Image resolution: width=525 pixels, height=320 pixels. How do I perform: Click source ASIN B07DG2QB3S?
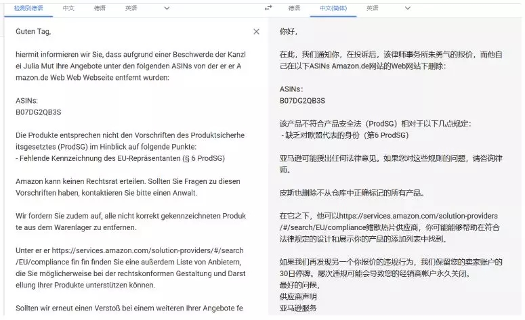coord(38,112)
